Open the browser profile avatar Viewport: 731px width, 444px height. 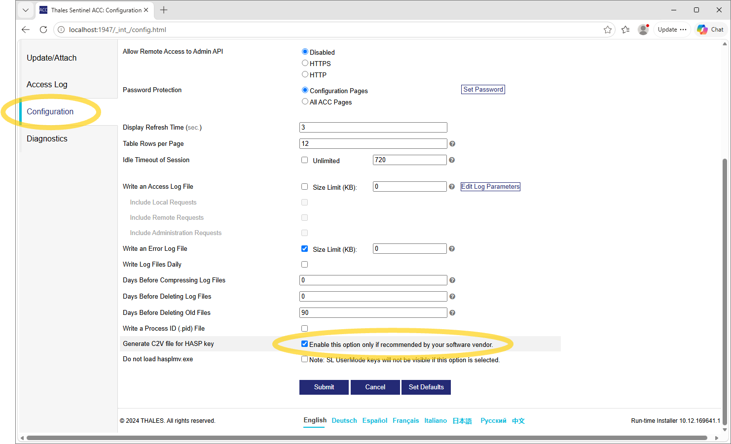643,30
